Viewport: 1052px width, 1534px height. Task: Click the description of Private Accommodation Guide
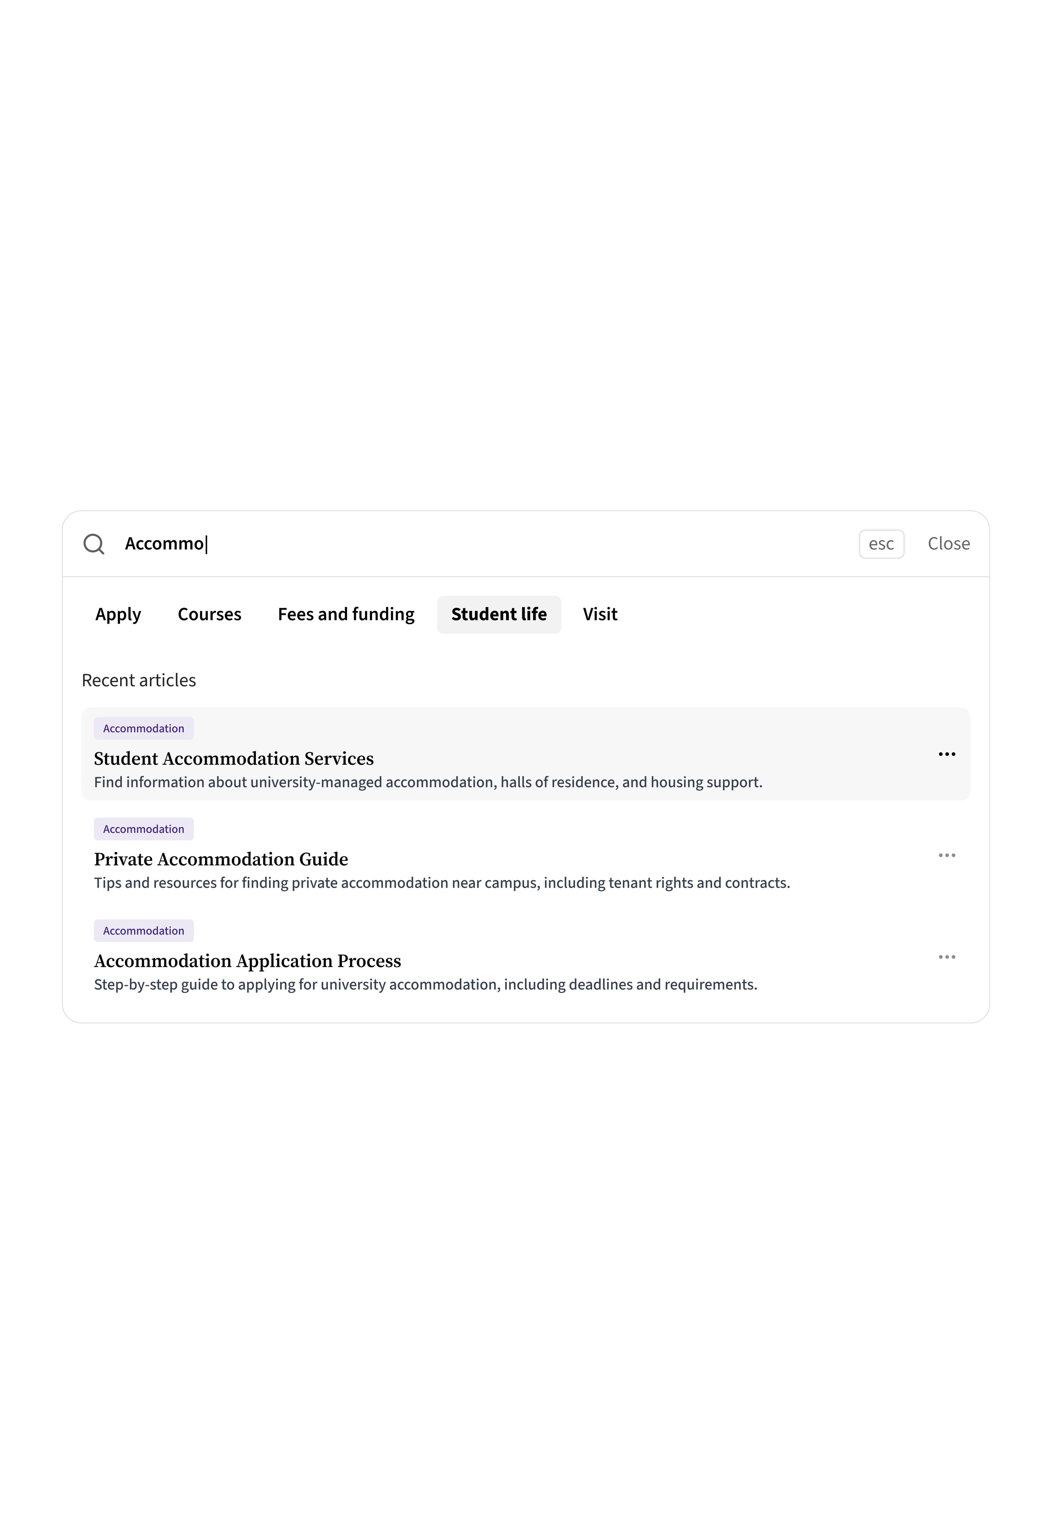point(442,883)
